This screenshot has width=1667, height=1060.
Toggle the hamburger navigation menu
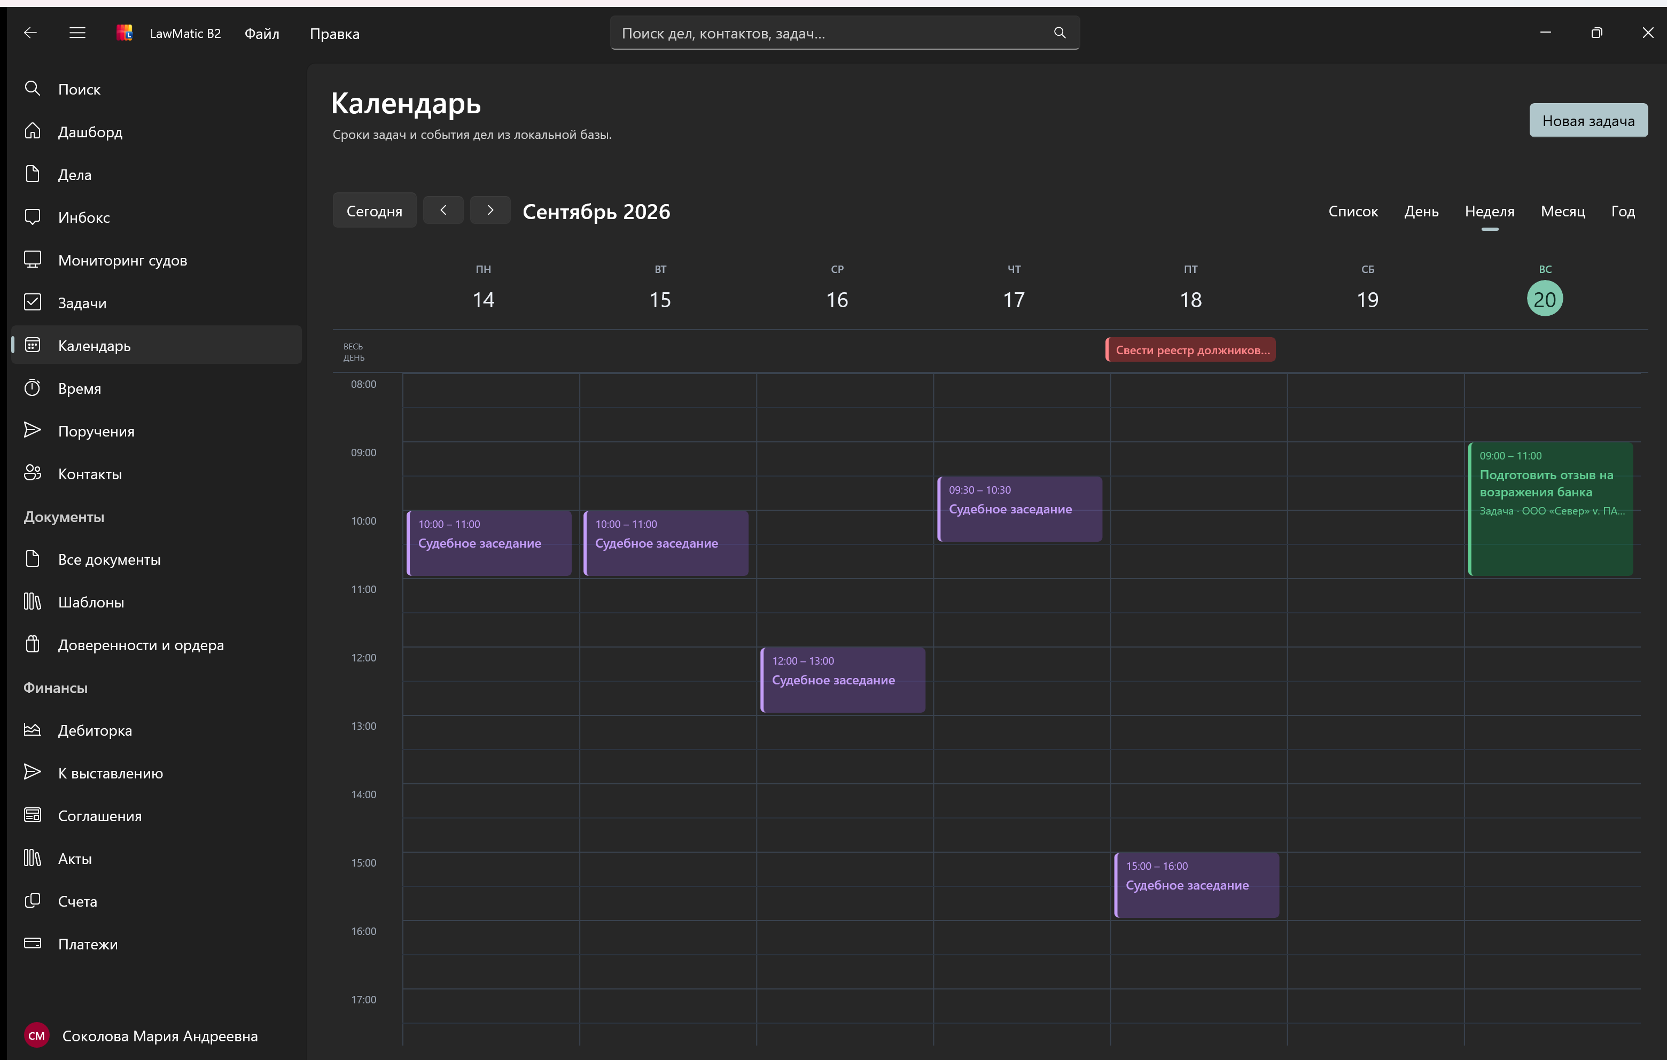coord(77,33)
